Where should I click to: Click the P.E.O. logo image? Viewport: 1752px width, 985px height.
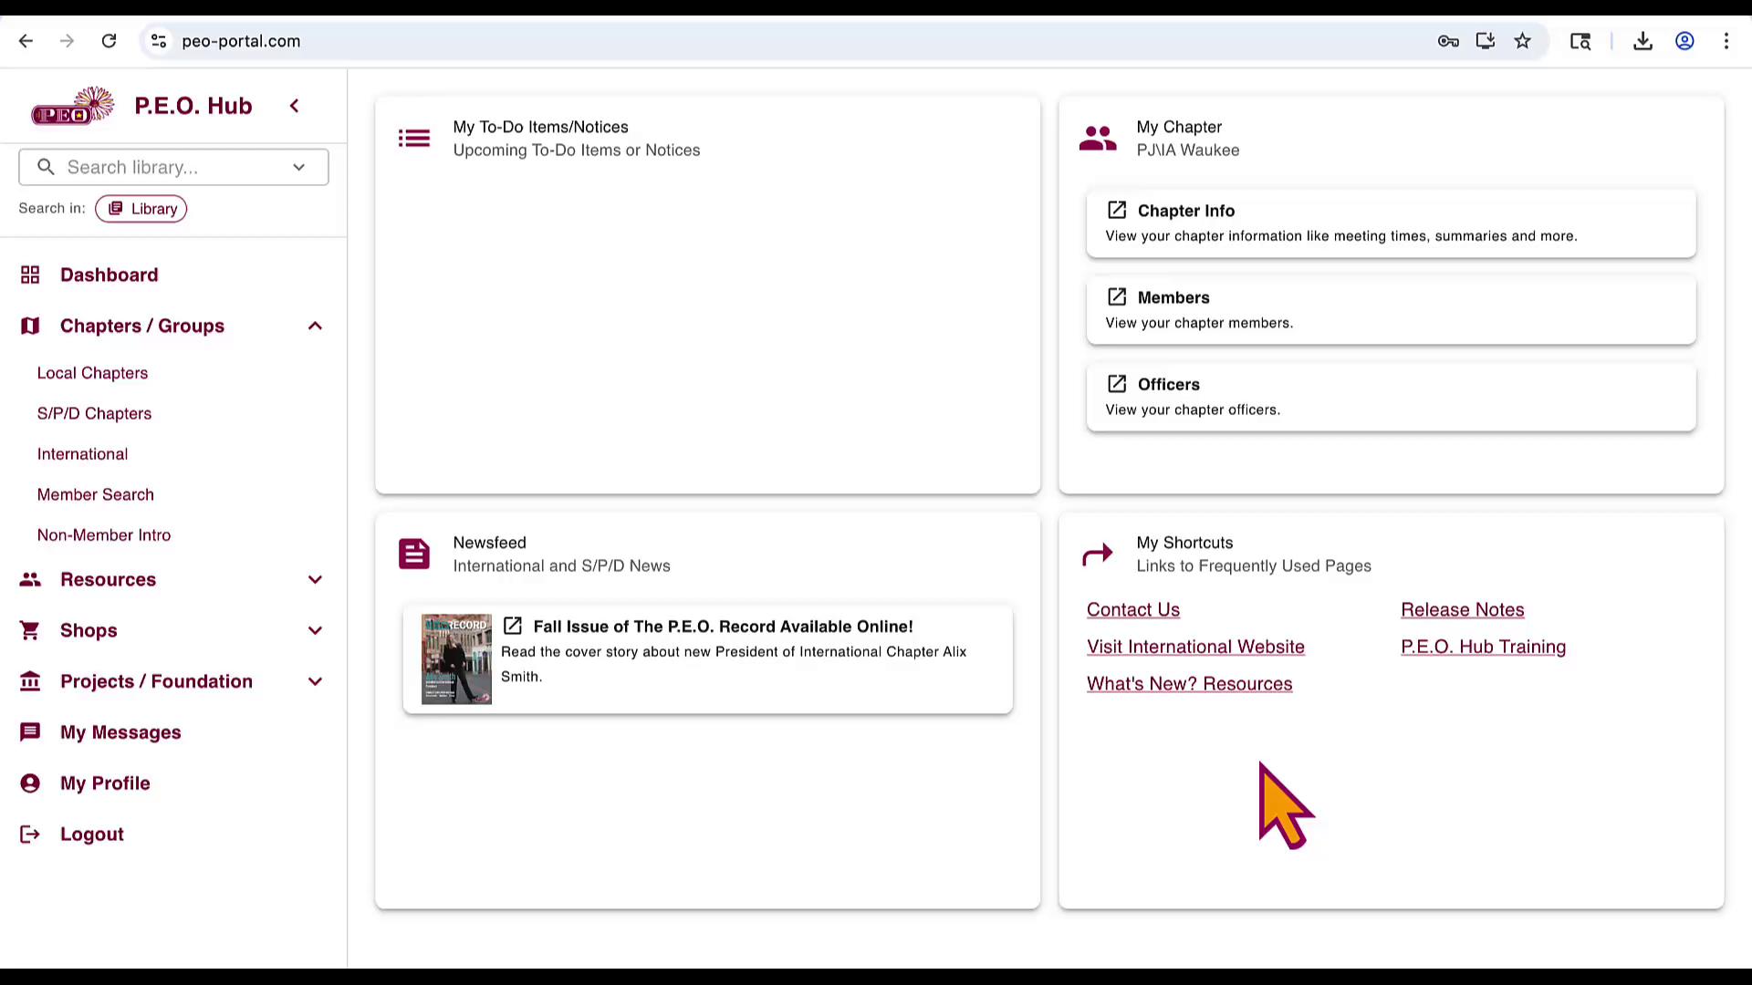73,106
